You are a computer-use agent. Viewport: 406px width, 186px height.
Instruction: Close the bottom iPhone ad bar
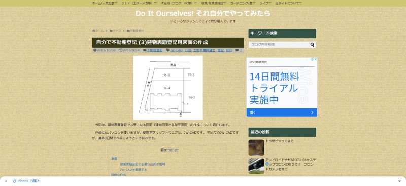399,181
